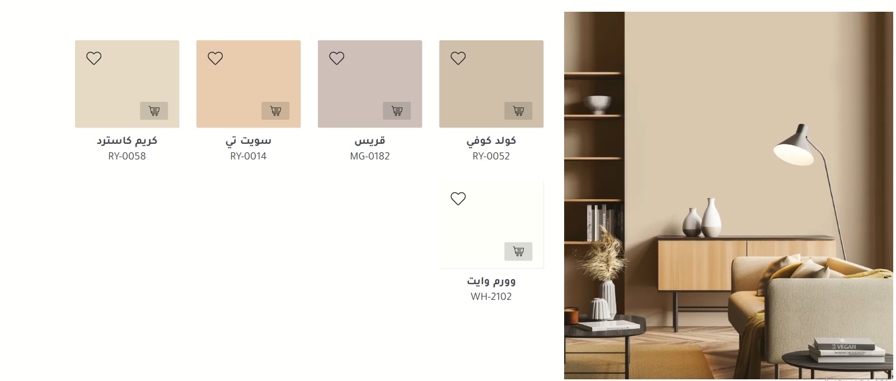Favorite the Sweet Tea RY-0014 heart icon
This screenshot has width=896, height=381.
[215, 58]
